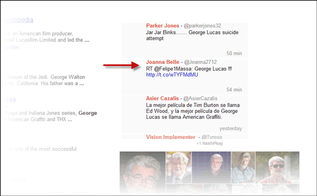Open the thumbnail with blue curtain background
317x196 pixels.
212,168
